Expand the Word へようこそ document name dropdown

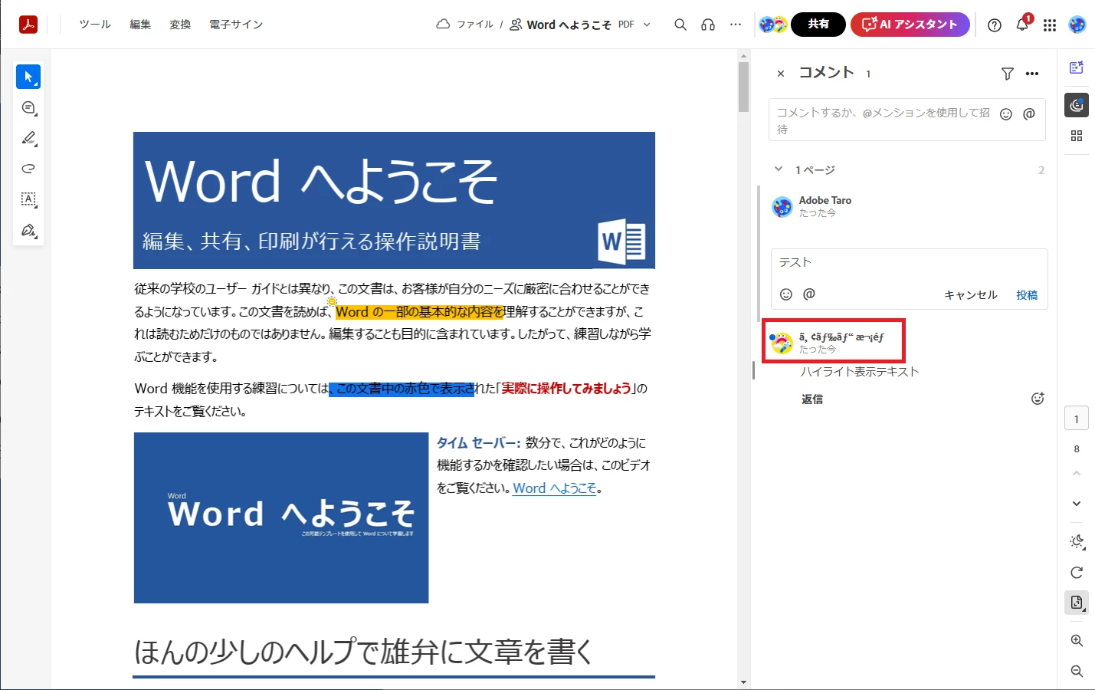point(647,25)
